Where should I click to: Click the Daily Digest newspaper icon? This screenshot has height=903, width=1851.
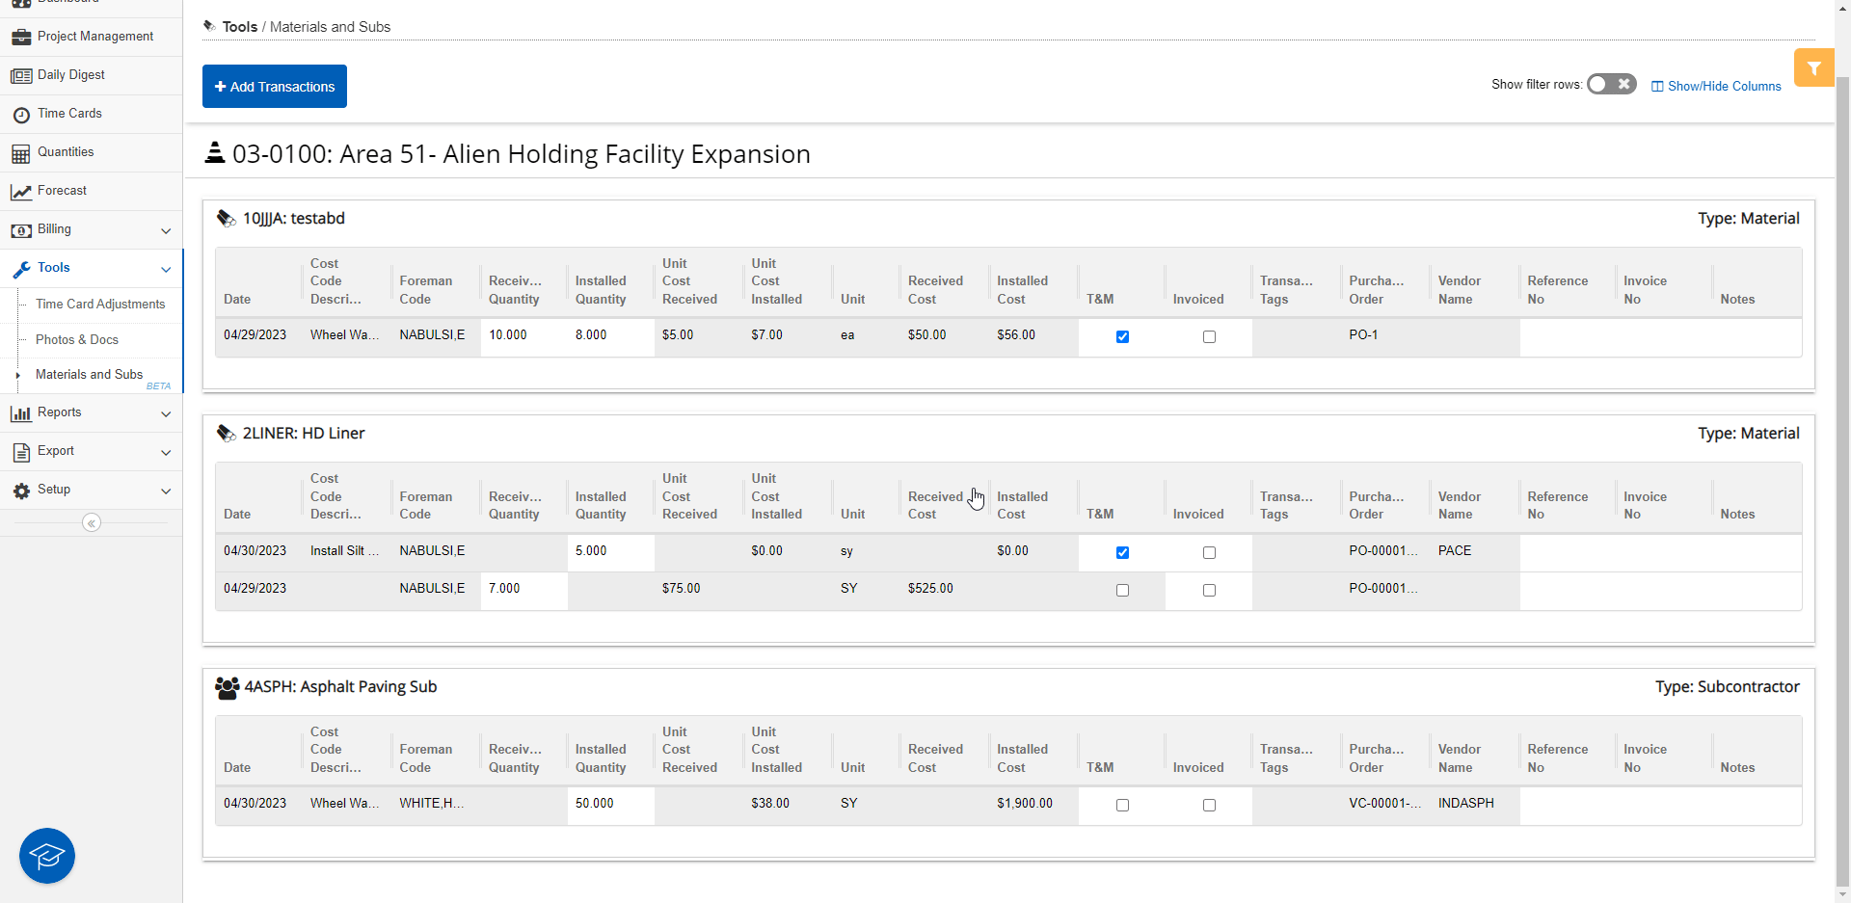21,76
